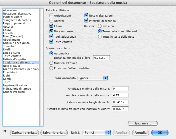Image resolution: width=176 pixels, height=139 pixels.
Task: Open the Unità Pollici dropdown
Action: pos(97,132)
